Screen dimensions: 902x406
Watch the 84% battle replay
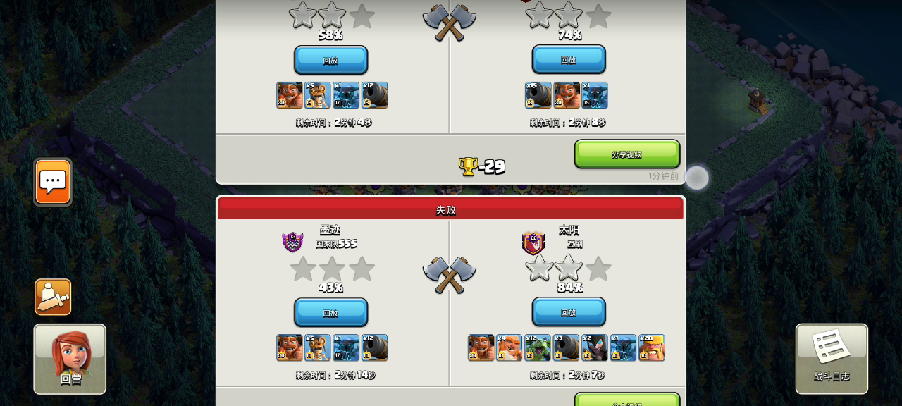coord(569,312)
